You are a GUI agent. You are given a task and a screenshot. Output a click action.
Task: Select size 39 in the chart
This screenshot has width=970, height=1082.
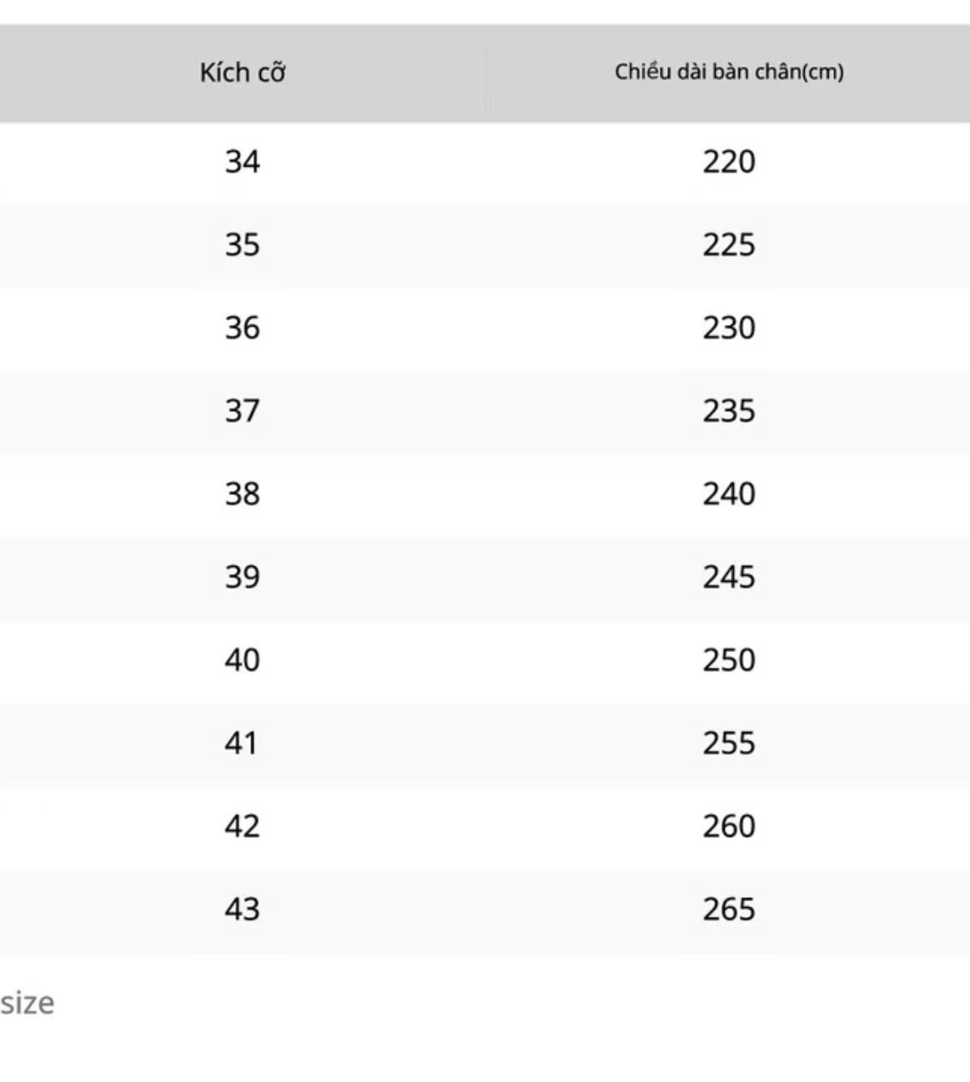click(x=242, y=577)
